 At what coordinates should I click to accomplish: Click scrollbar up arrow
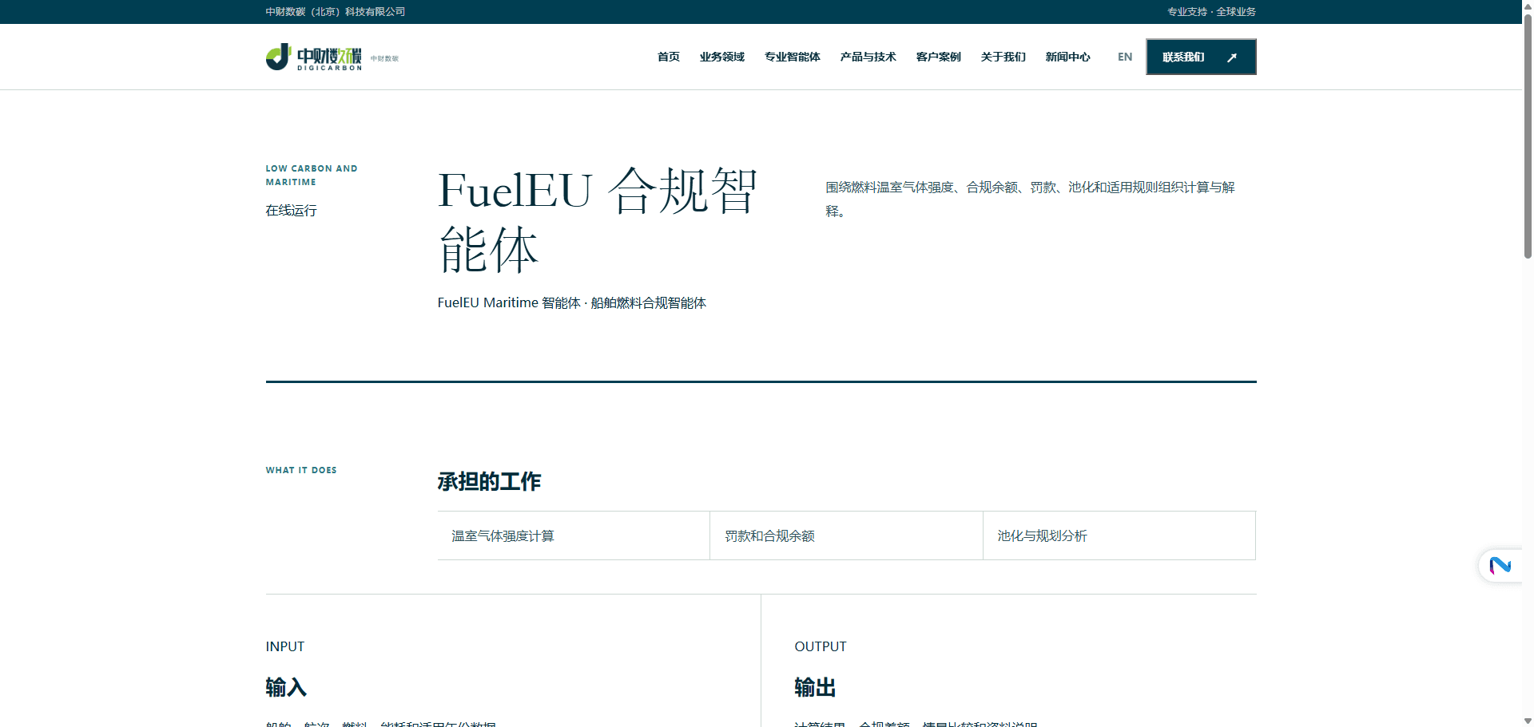[1528, 6]
